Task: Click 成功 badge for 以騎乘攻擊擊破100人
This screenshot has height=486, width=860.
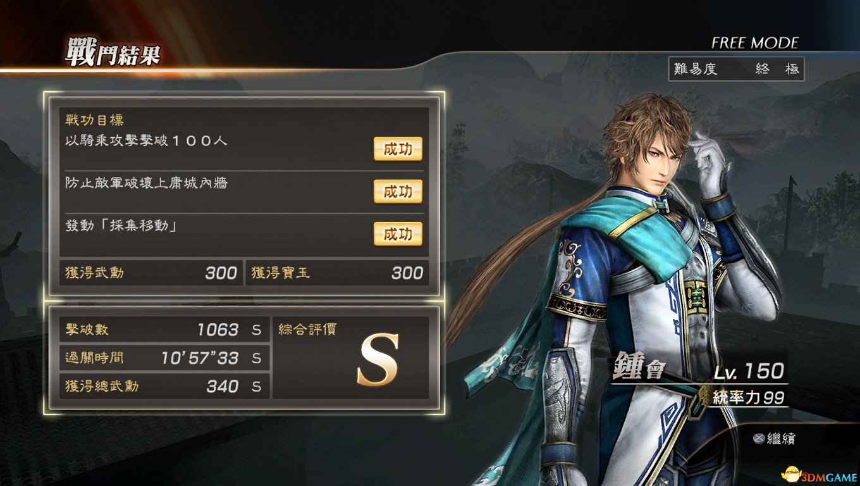Action: [398, 149]
